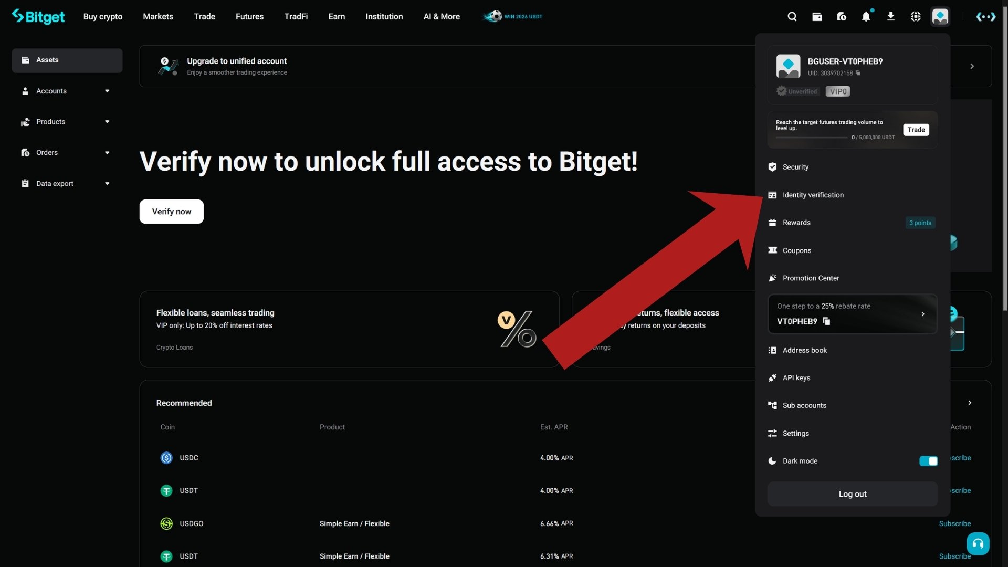Copy the UID number icon

[x=858, y=73]
